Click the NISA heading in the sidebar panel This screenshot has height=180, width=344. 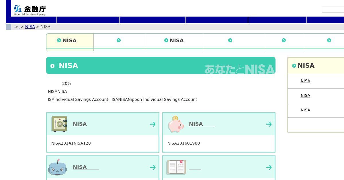point(306,65)
